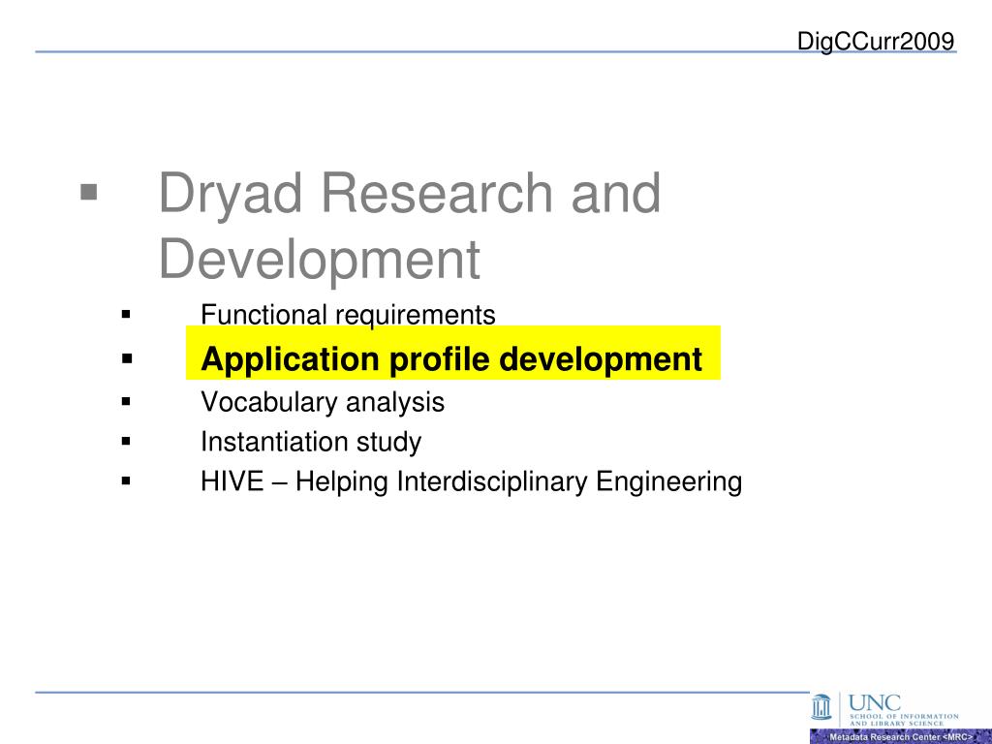Screen dimensions: 992x744
Task: Click the DigCCurr2009 header text
Action: click(x=876, y=41)
